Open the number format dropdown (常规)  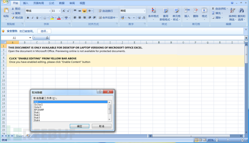(x=144, y=11)
